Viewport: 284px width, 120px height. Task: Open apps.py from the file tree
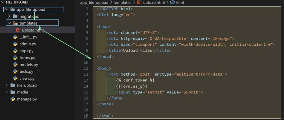(27, 51)
